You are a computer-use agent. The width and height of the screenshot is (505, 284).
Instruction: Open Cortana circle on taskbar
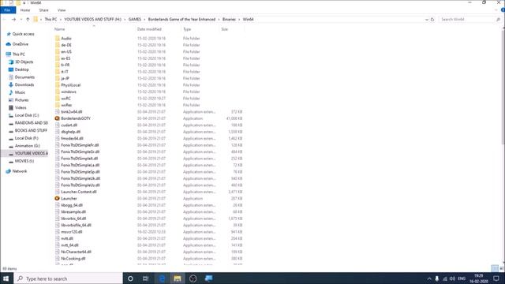tap(130, 278)
